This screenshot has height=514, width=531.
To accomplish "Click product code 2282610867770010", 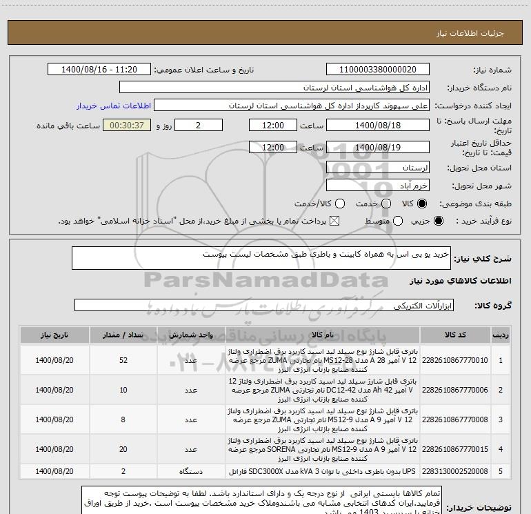I will 455,360.
